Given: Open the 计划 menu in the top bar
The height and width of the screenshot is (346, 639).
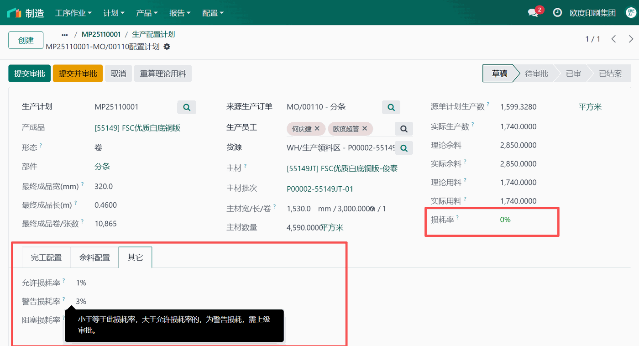Looking at the screenshot, I should tap(113, 13).
